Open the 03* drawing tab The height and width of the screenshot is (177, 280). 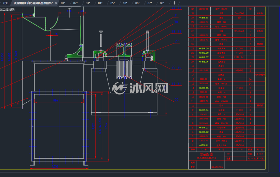point(88,3)
